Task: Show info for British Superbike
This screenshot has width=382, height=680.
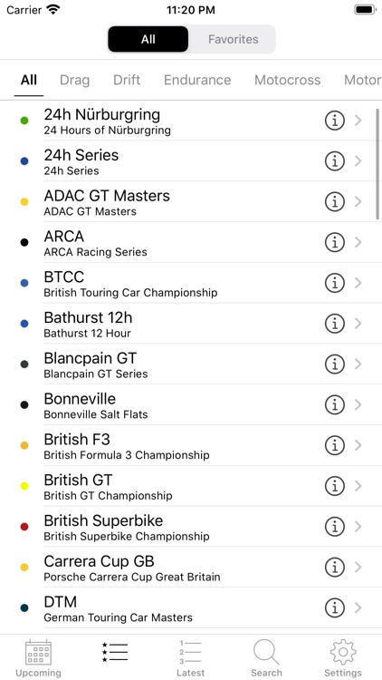Action: (x=334, y=527)
